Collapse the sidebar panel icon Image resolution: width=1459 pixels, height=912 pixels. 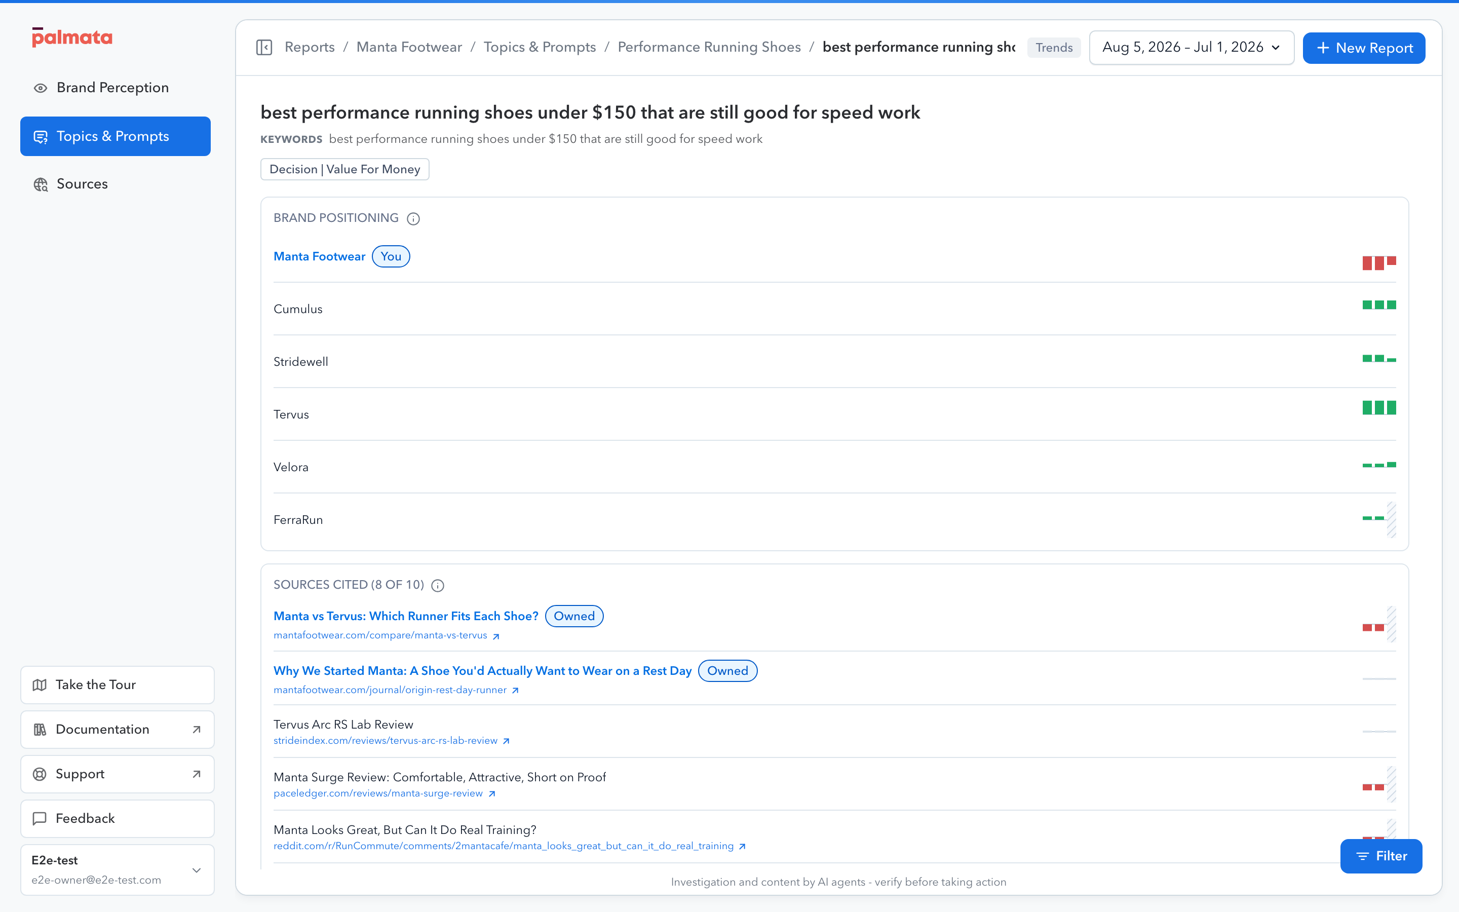tap(264, 47)
